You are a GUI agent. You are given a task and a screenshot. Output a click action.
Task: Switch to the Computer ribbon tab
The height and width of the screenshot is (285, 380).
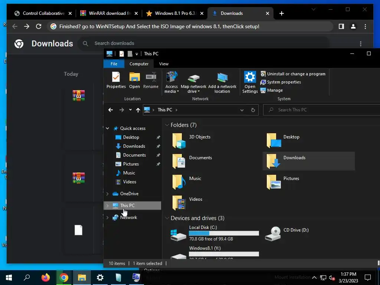(139, 64)
